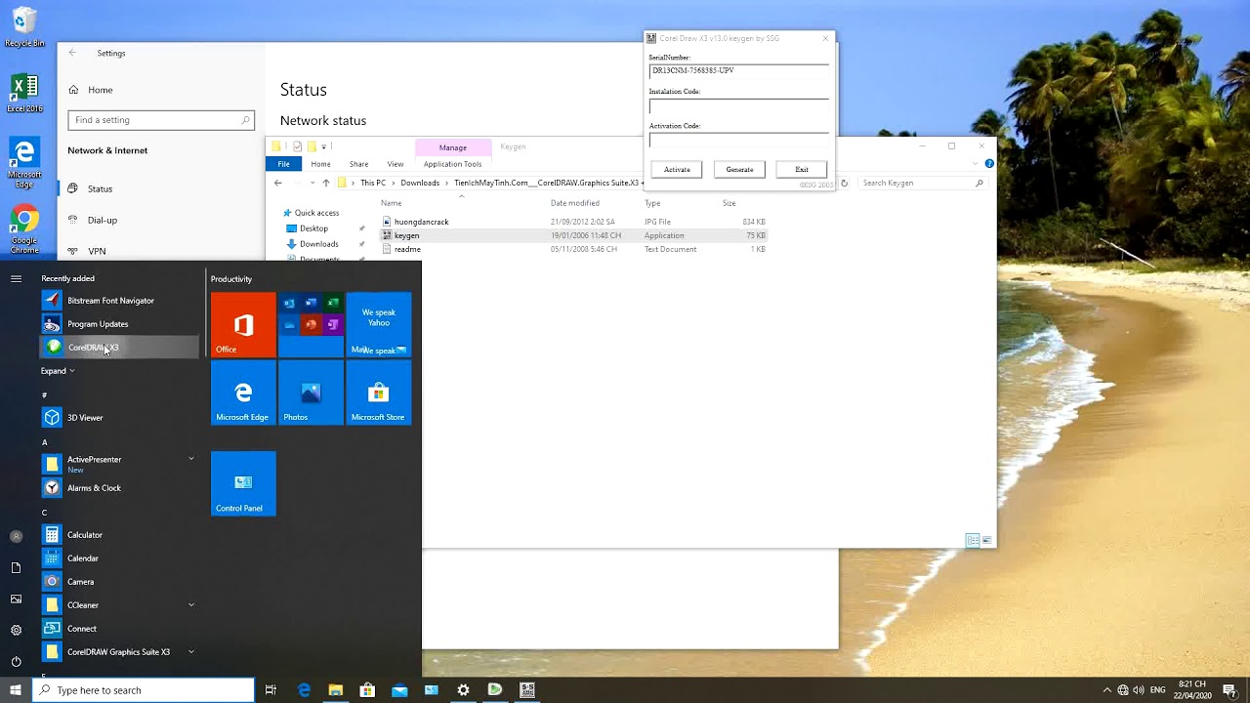
Task: Click the Windows Start button
Action: [16, 690]
